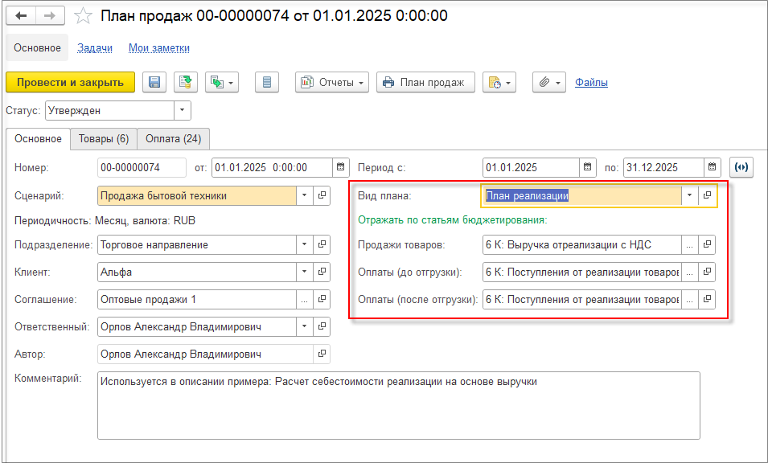768x463 pixels.
Task: Click the Соглашение field Оптовые продажи 1
Action: [x=197, y=299]
